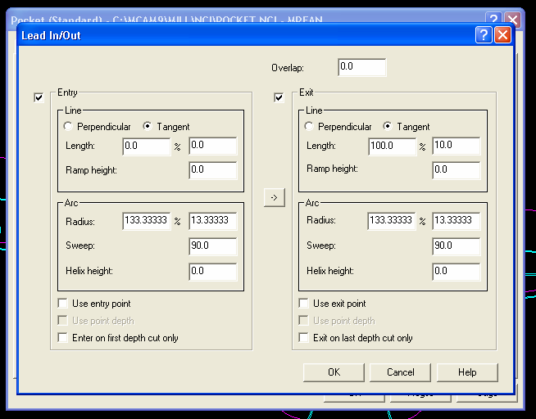Select Tangent line for Exit
This screenshot has width=536, height=419.
click(388, 126)
